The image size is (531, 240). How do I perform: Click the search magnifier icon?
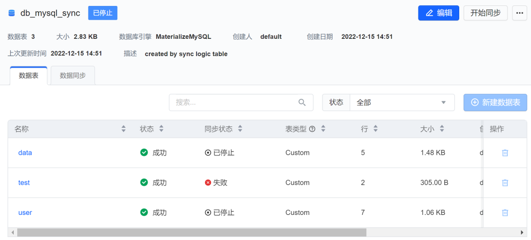coord(302,102)
